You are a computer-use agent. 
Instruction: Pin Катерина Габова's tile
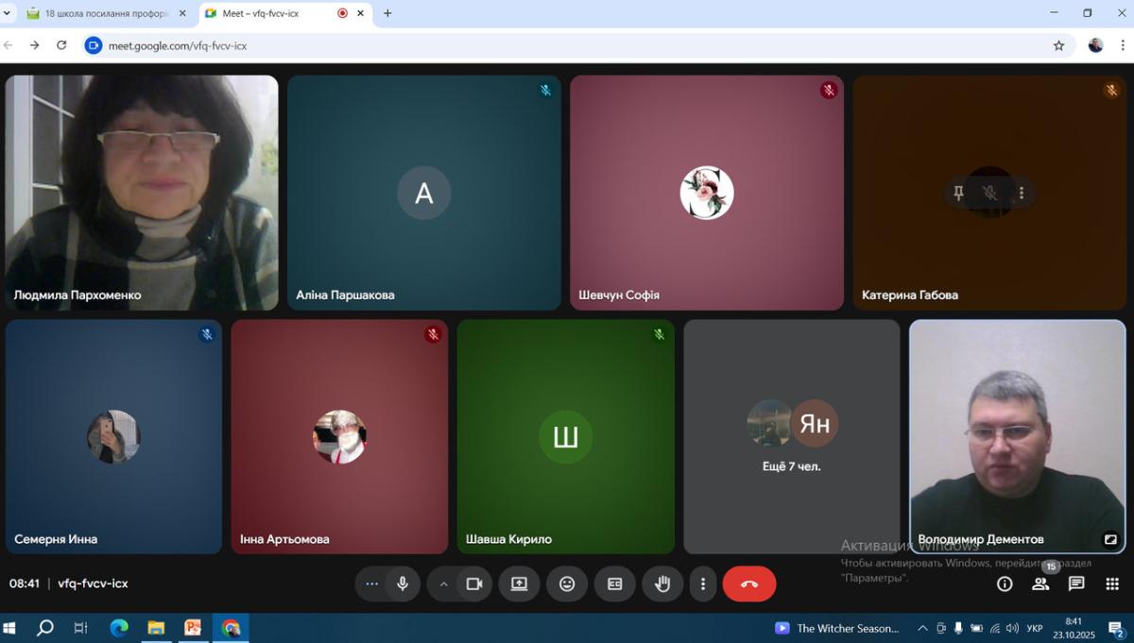958,194
